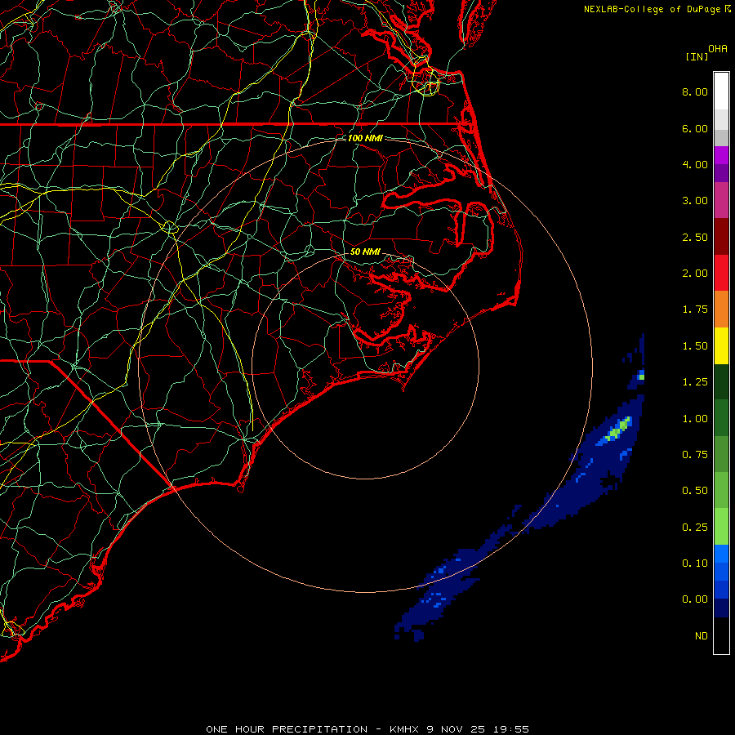
Task: Click the 4.00 legend value
Action: 695,164
